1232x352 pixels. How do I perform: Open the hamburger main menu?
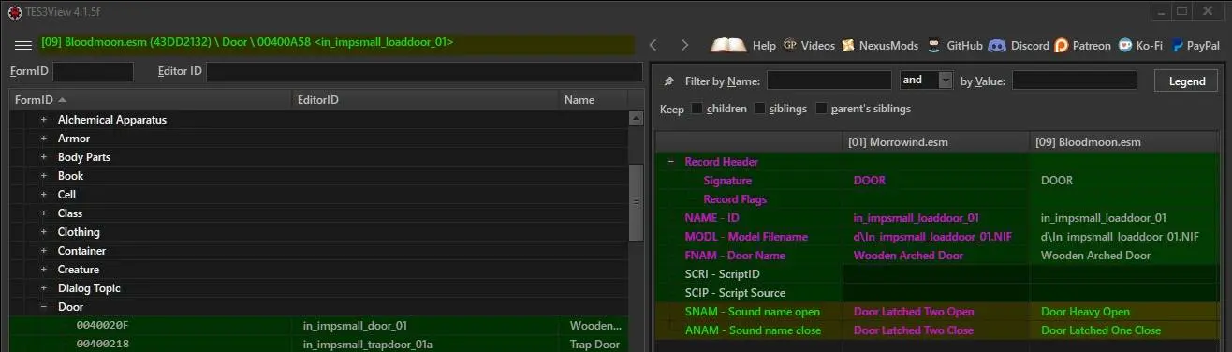pos(23,44)
